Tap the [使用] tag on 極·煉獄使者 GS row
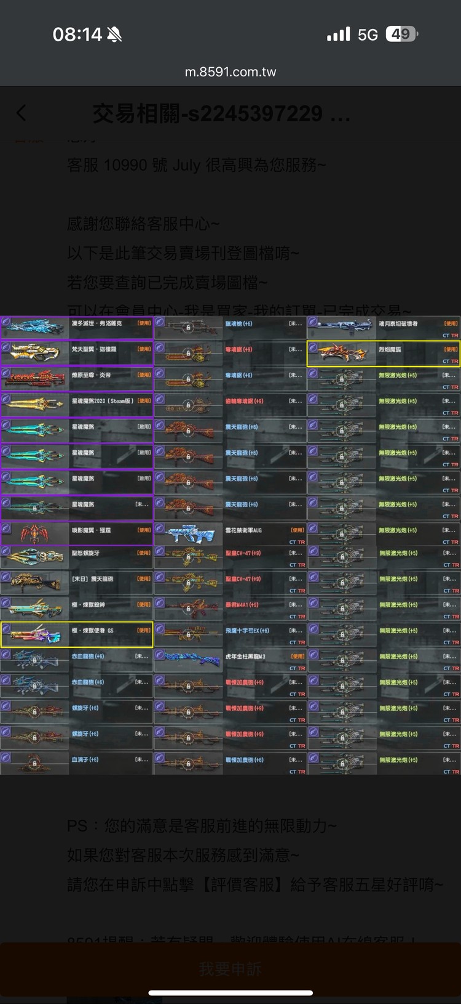 click(x=144, y=631)
